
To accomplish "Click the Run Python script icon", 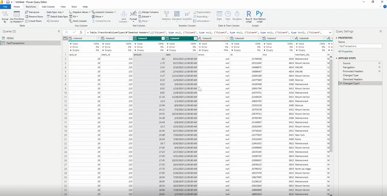I will (260, 17).
